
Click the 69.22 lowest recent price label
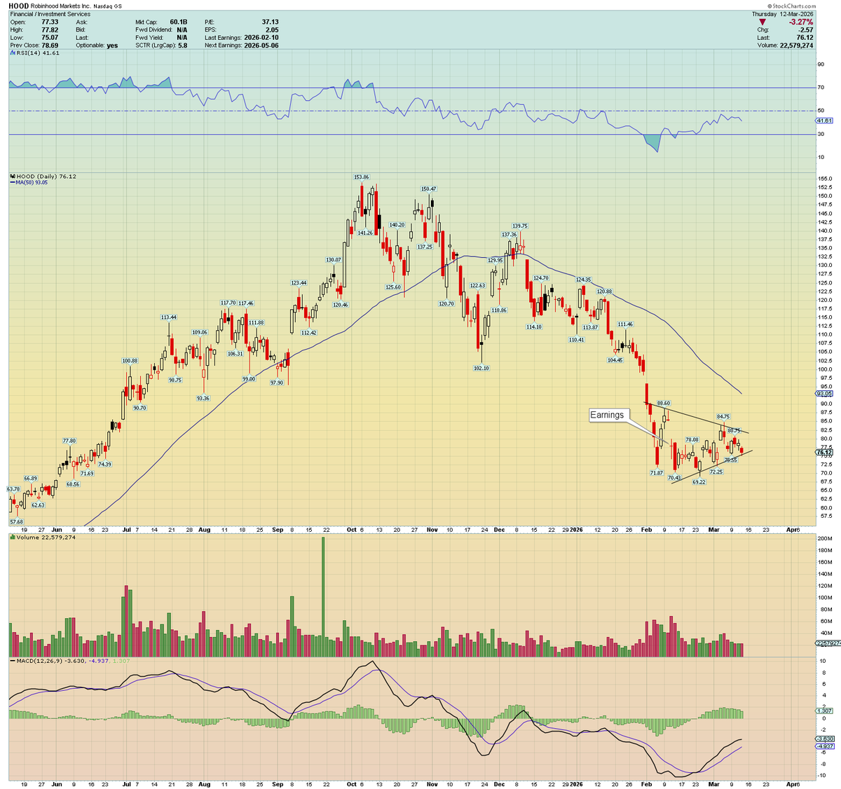tap(699, 482)
